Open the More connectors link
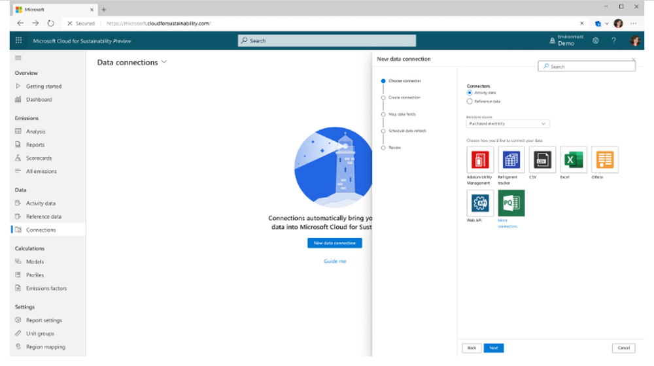 pyautogui.click(x=508, y=224)
